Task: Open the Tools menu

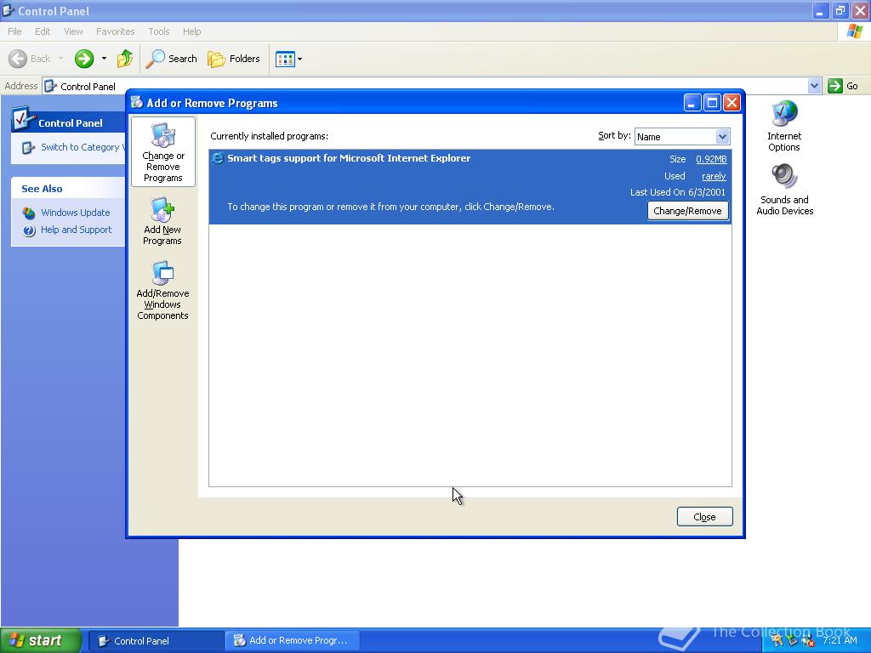Action: (158, 31)
